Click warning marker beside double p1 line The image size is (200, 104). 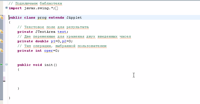click(2, 41)
